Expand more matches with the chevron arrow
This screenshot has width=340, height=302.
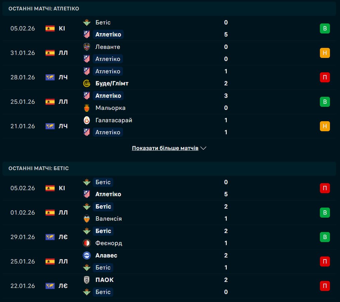tap(203, 148)
